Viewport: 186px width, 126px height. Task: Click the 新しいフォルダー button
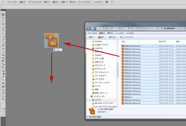click(x=127, y=37)
